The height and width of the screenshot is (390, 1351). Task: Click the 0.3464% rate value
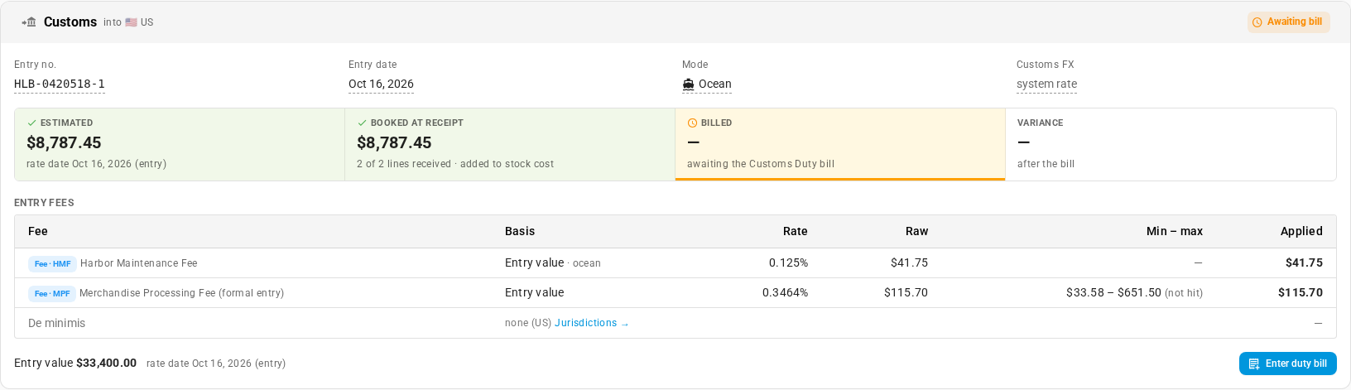pyautogui.click(x=785, y=292)
